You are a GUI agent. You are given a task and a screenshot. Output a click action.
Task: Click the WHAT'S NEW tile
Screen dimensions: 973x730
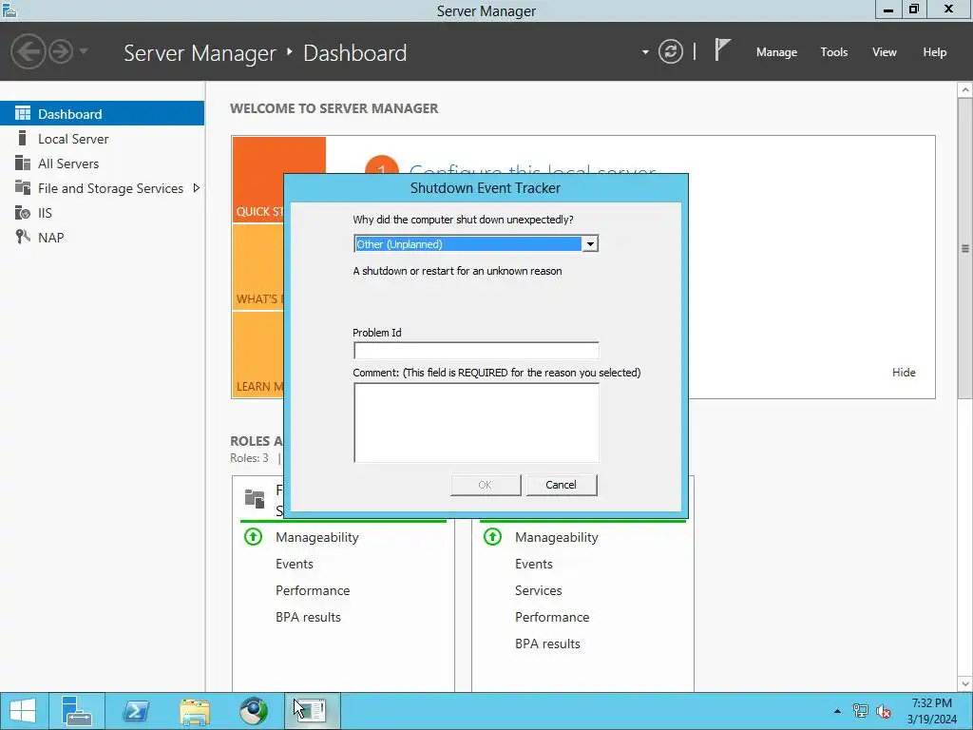pyautogui.click(x=258, y=267)
